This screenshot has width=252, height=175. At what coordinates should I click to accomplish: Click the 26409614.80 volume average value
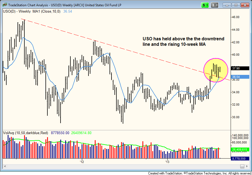[81, 133]
